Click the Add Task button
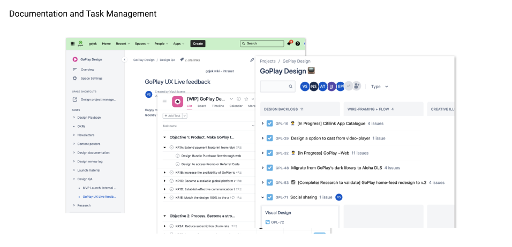512x247 pixels. click(x=172, y=115)
